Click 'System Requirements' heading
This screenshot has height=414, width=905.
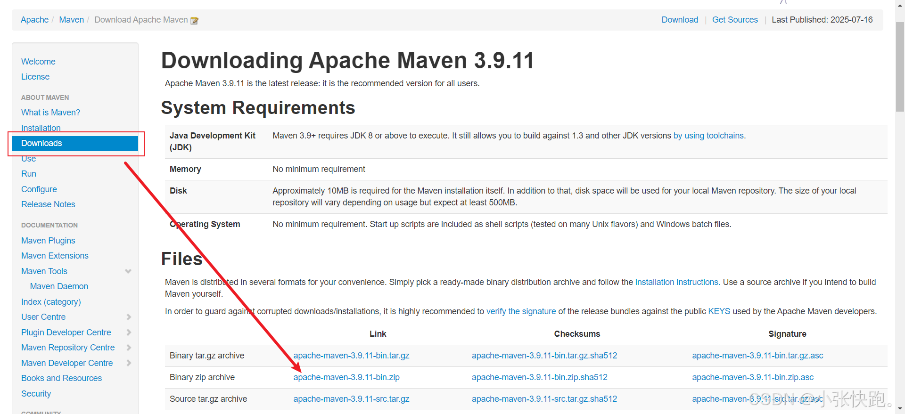(x=258, y=108)
